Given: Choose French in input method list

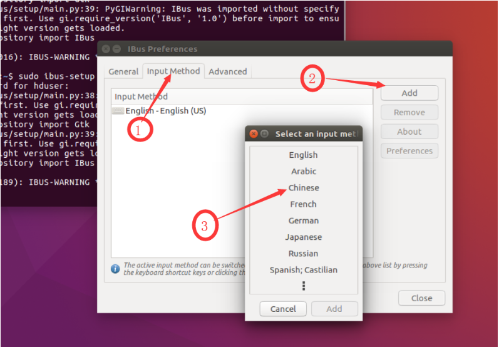Looking at the screenshot, I should pyautogui.click(x=303, y=204).
